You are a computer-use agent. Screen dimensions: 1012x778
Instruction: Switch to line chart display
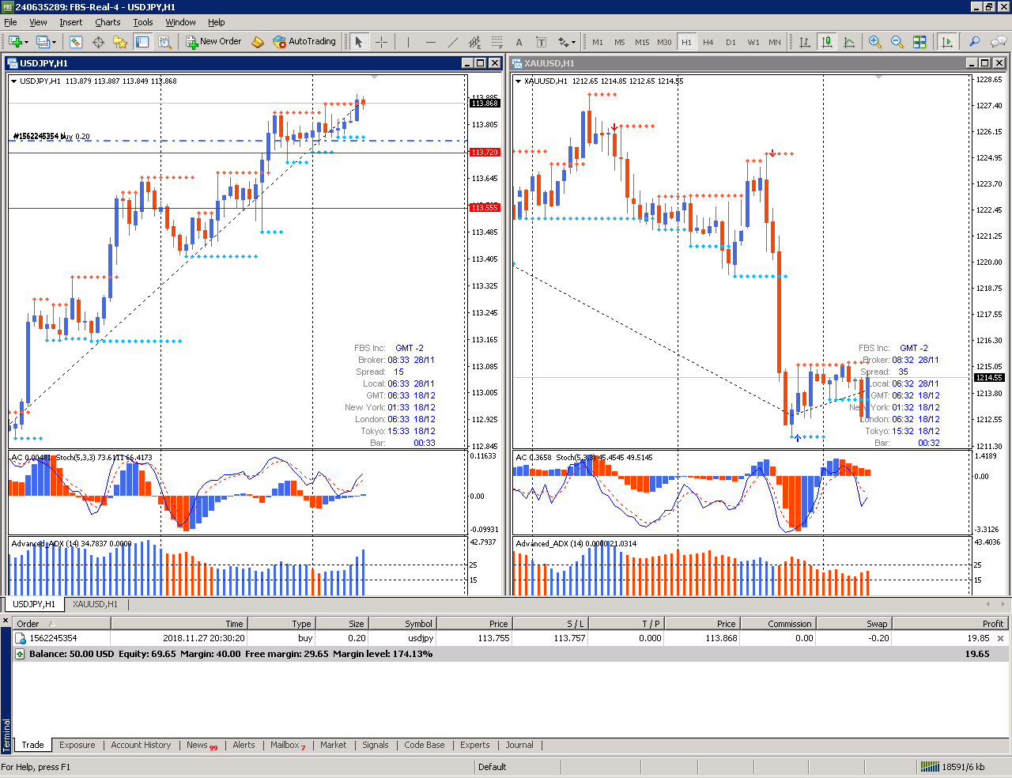848,42
